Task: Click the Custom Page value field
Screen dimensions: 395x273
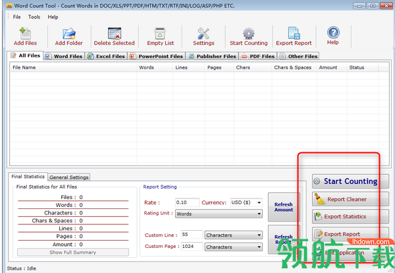Action: [x=192, y=246]
